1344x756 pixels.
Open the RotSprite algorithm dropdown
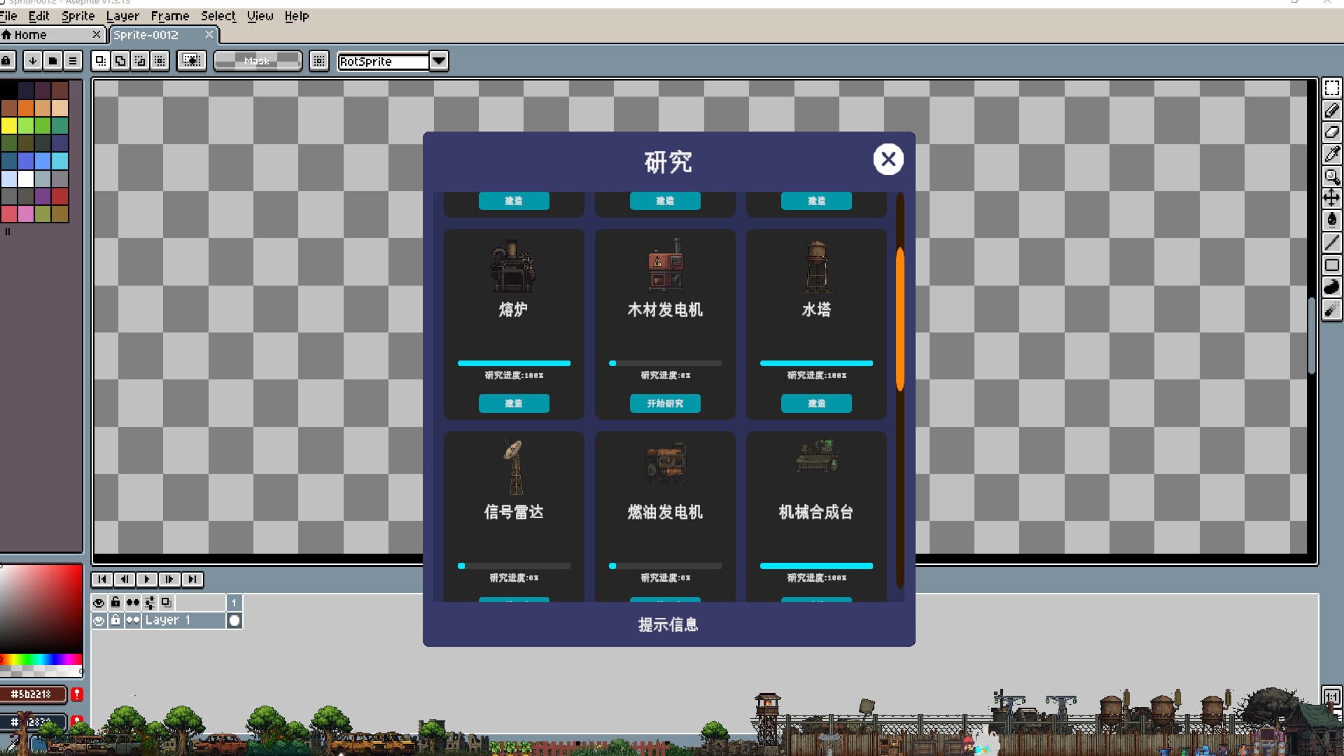(x=438, y=61)
